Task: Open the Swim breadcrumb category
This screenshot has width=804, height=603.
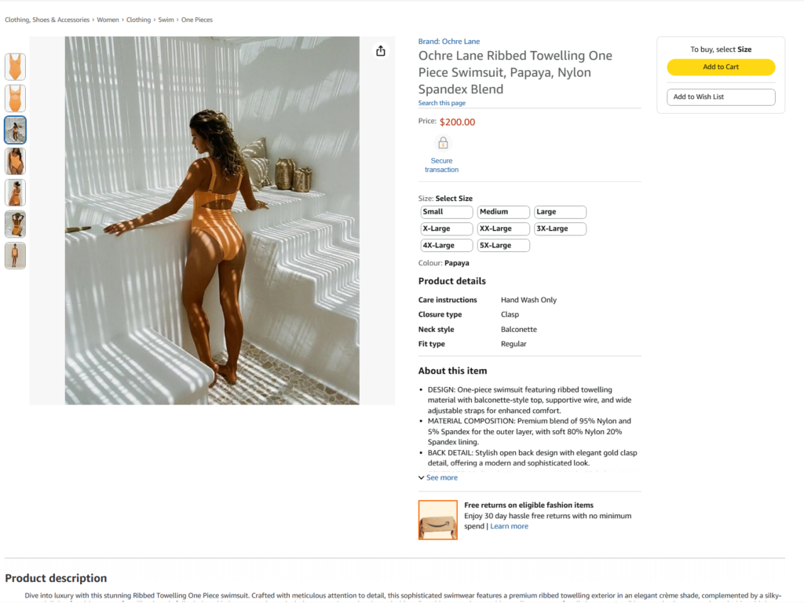Action: coord(166,20)
